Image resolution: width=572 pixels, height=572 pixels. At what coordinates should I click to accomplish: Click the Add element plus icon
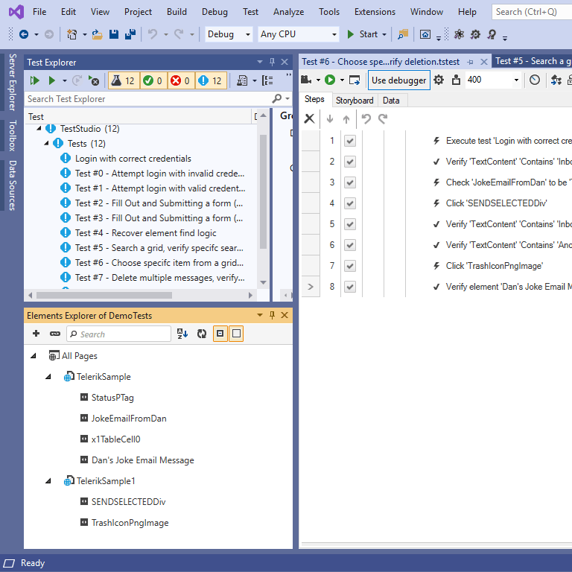(36, 334)
